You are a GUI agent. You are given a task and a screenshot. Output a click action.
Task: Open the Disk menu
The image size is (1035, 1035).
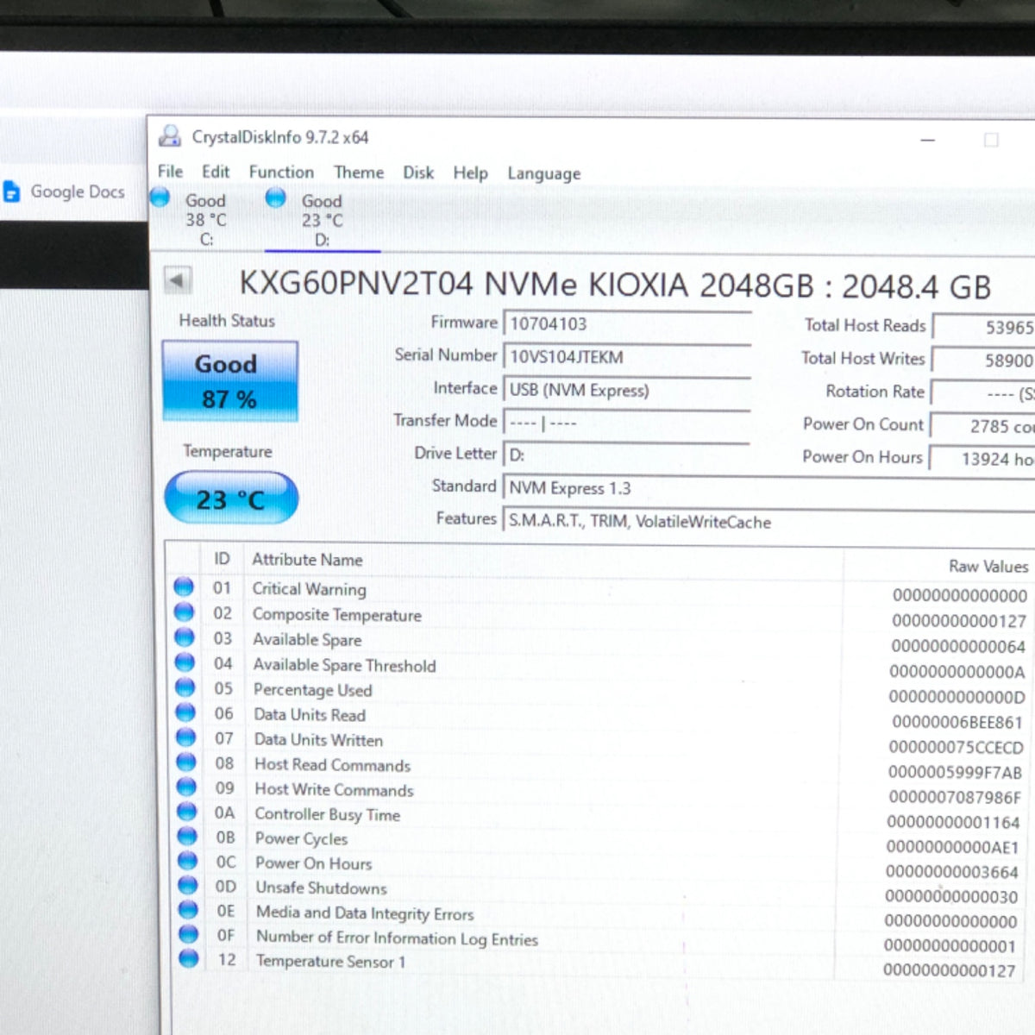(x=418, y=172)
